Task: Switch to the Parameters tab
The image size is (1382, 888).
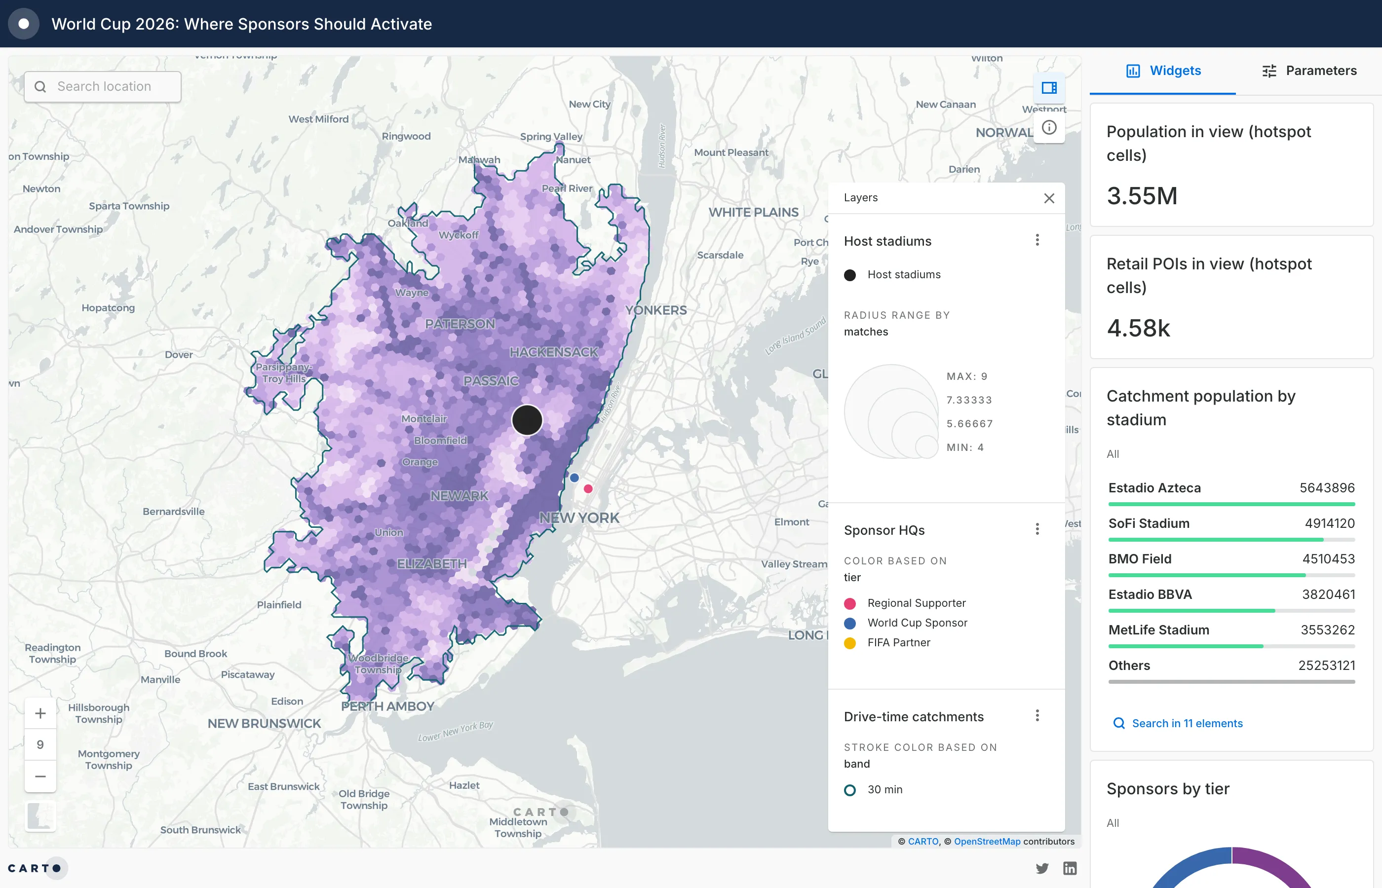Action: pos(1309,71)
